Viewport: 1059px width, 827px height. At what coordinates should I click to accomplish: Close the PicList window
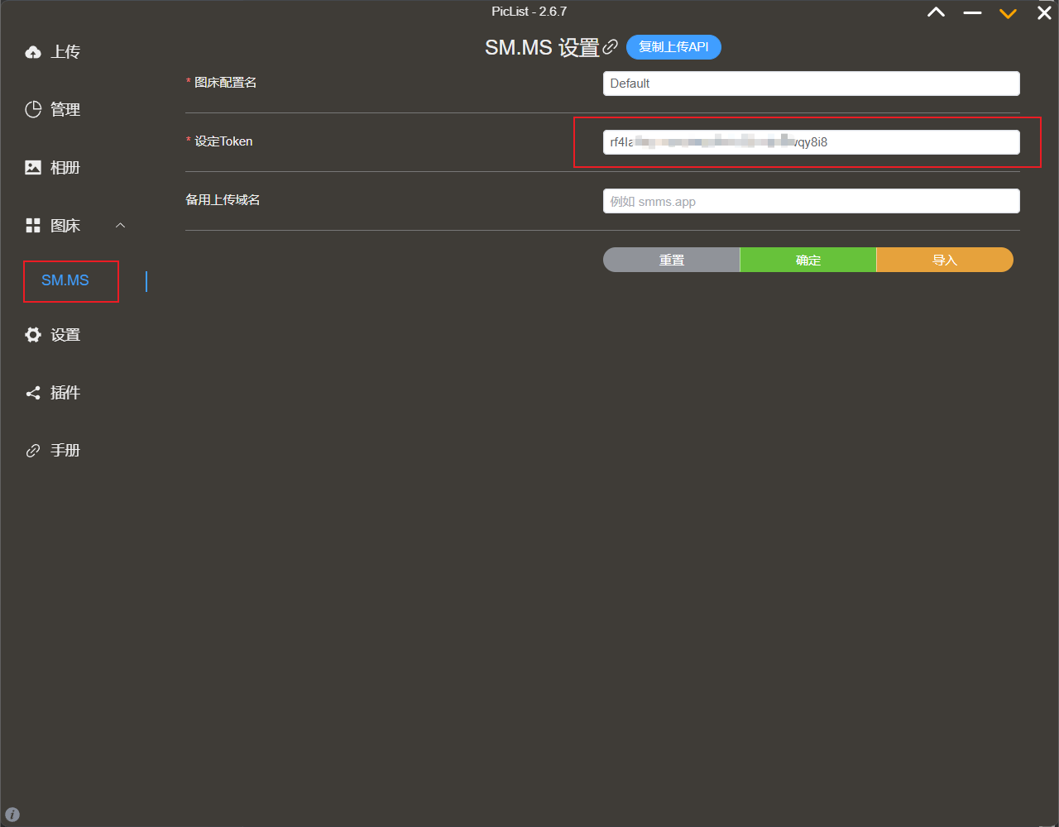click(x=1044, y=12)
